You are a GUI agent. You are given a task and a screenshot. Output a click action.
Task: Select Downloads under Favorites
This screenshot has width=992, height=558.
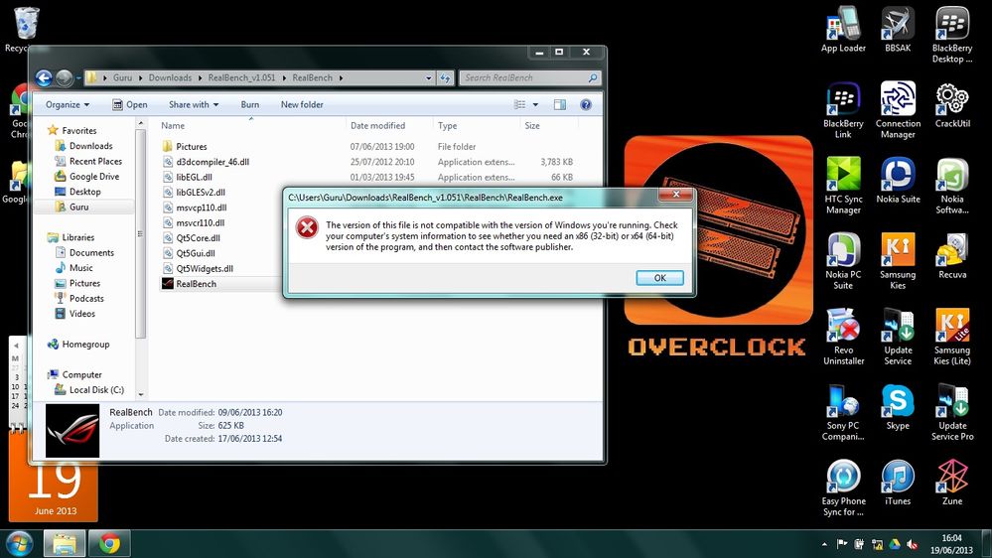90,146
